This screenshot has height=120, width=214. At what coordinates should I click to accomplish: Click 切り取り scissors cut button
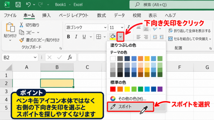(29, 25)
